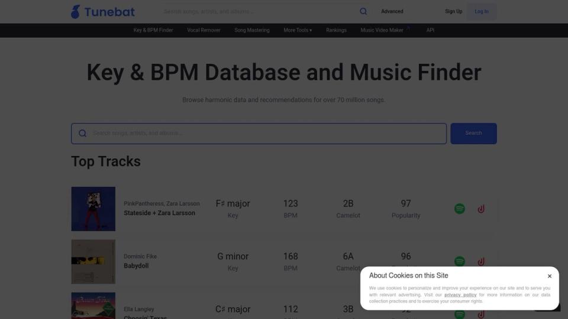Screen dimensions: 568x319
Task: Open the red music icon for Stateside
Action: [x=480, y=209]
